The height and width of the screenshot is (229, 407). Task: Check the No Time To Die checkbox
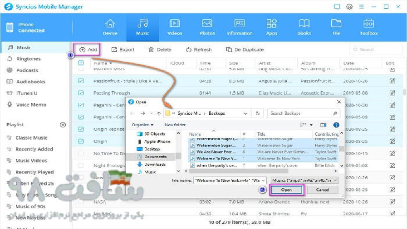[x=81, y=153]
